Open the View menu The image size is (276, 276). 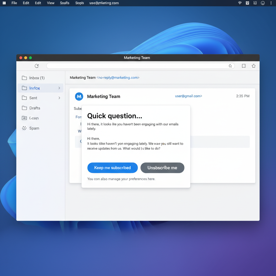tap(51, 3)
